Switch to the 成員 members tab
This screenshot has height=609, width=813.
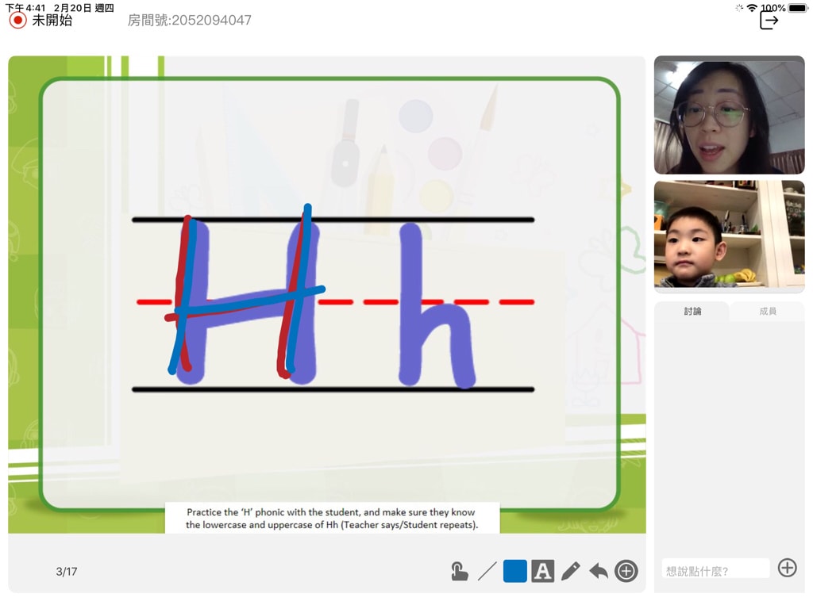767,312
